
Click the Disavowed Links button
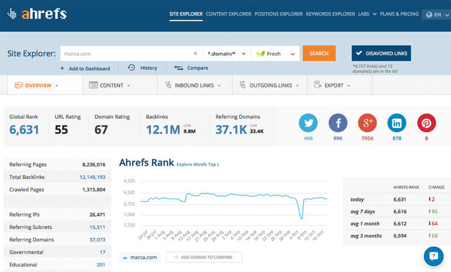tap(381, 53)
